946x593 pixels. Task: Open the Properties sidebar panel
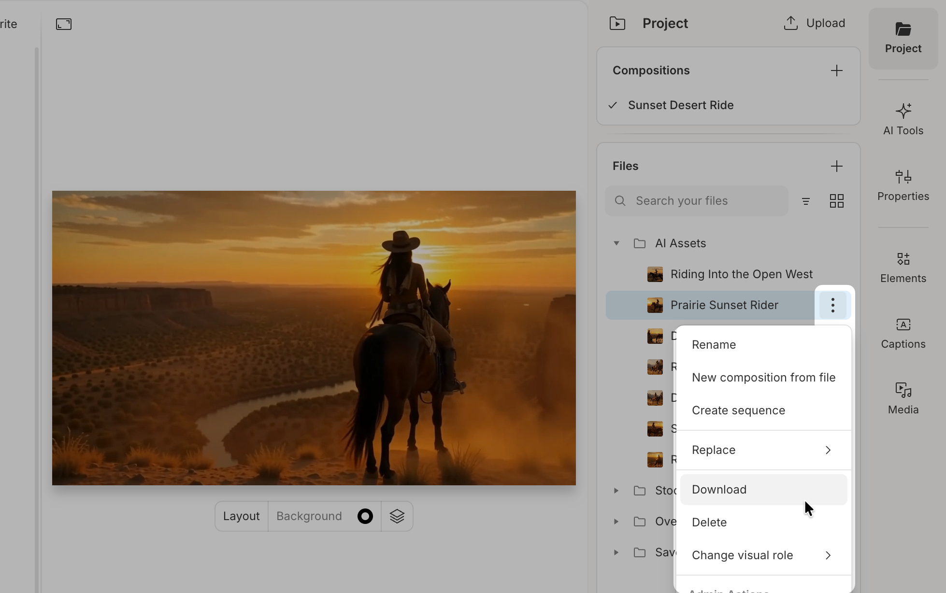[x=903, y=185]
